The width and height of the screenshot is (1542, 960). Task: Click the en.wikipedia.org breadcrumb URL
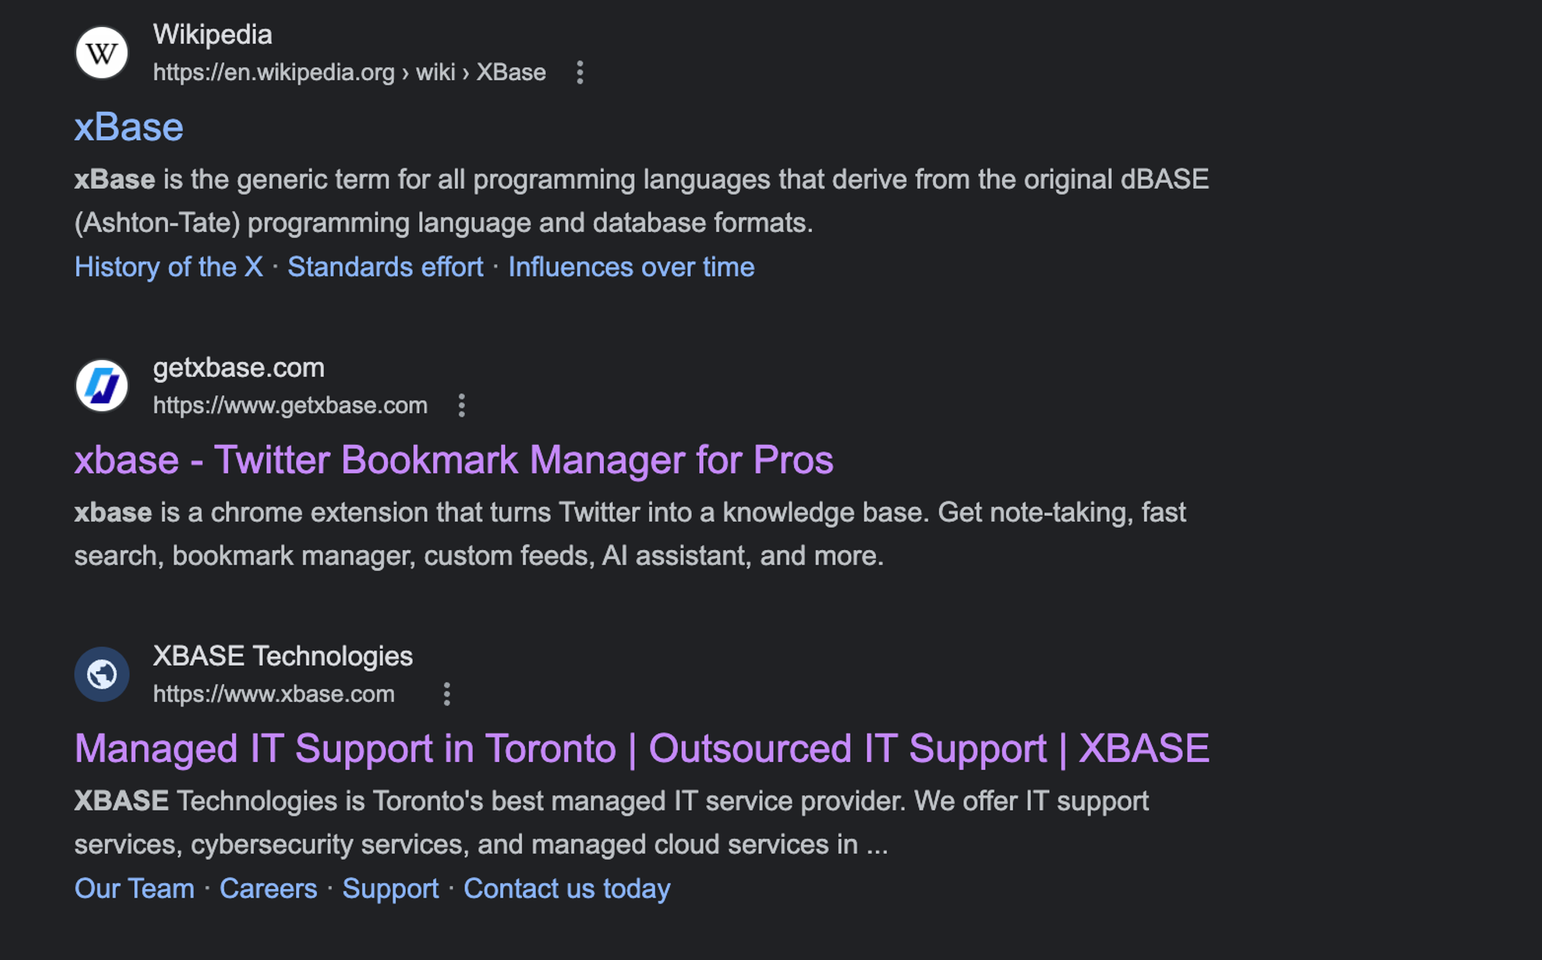pos(349,72)
